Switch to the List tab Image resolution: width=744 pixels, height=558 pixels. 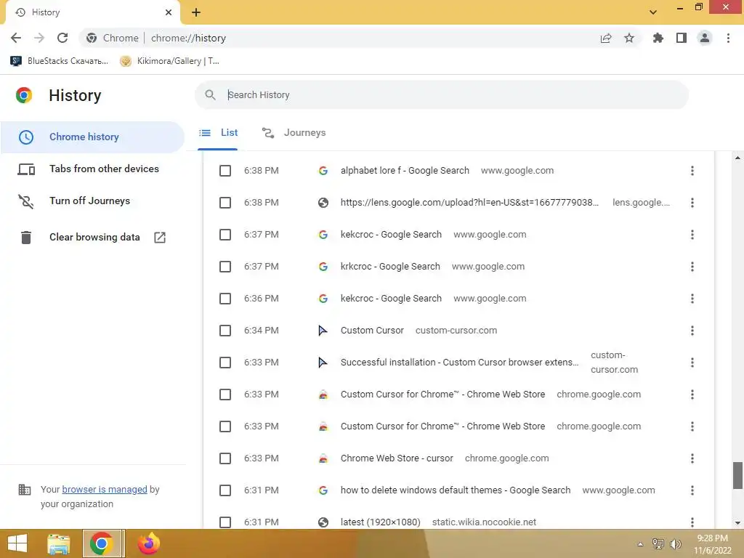(218, 133)
